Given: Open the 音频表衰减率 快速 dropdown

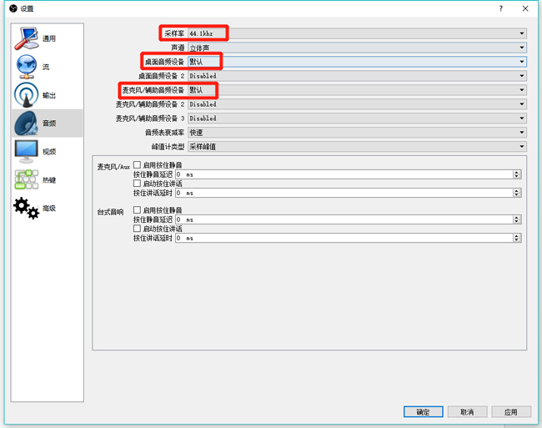Looking at the screenshot, I should tap(357, 133).
